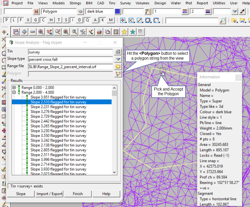Click the eyedropper icon in top toolbar

242,12
